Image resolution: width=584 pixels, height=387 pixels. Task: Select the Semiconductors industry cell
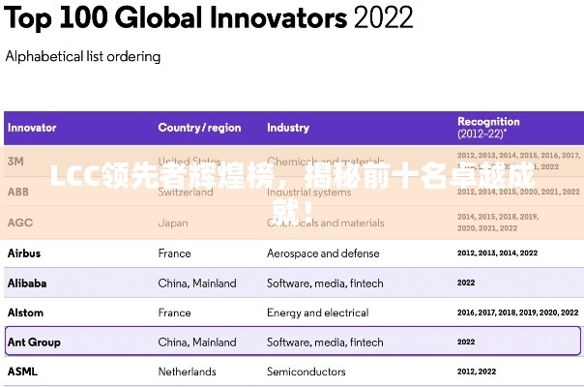point(307,372)
